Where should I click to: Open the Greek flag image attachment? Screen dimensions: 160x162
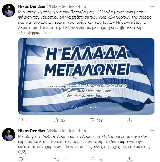tap(86, 76)
